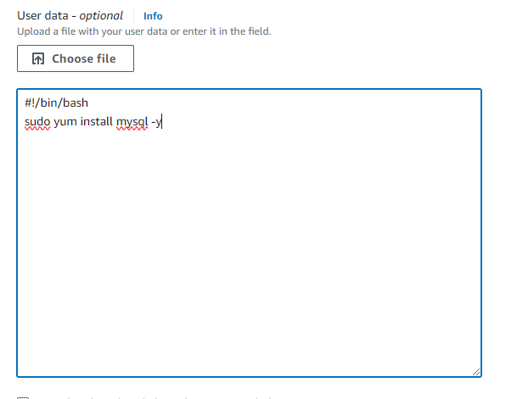Click the underlined word 'mysql'
This screenshot has height=399, width=517.
(x=132, y=123)
